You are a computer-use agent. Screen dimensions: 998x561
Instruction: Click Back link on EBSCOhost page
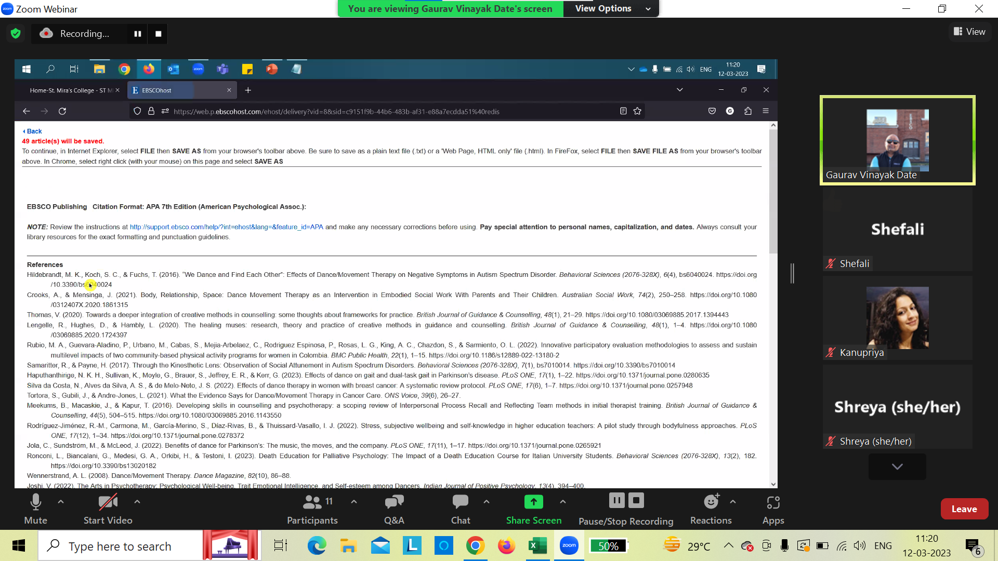(32, 131)
